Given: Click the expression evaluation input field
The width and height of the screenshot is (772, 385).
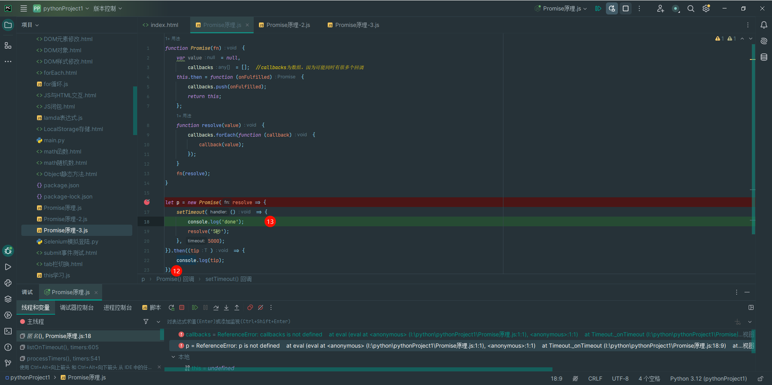Looking at the screenshot, I should (x=448, y=322).
